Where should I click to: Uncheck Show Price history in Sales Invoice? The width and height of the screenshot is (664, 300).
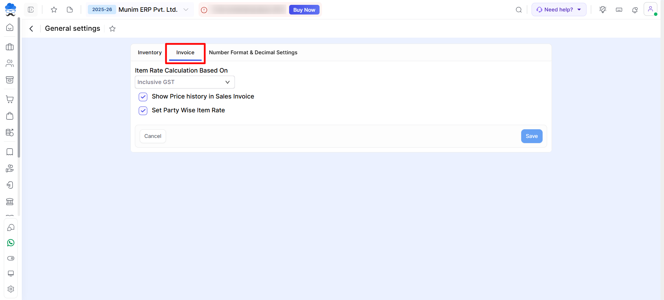143,97
